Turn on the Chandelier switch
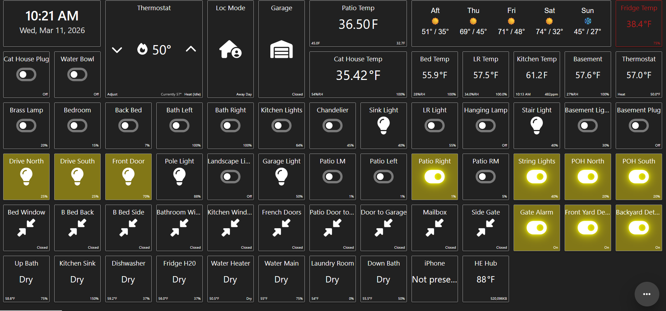The width and height of the screenshot is (666, 311). coord(332,126)
